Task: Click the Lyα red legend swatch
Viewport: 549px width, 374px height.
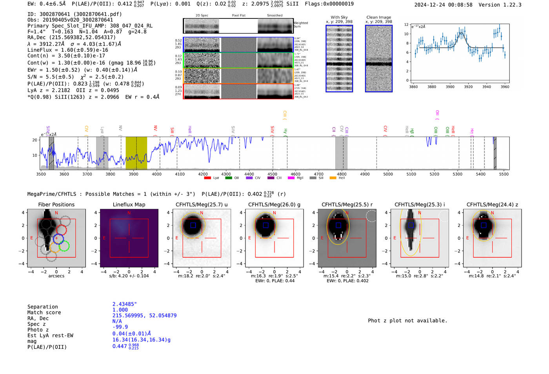Action: click(207, 178)
